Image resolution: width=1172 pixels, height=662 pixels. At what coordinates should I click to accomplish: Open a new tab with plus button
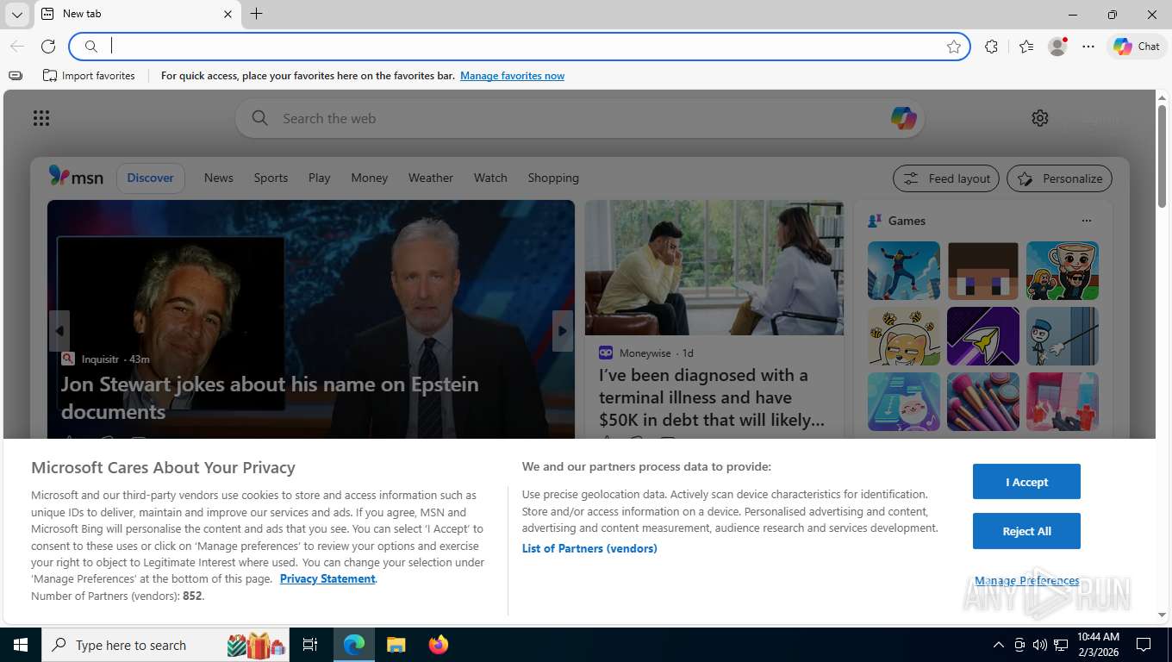(256, 14)
